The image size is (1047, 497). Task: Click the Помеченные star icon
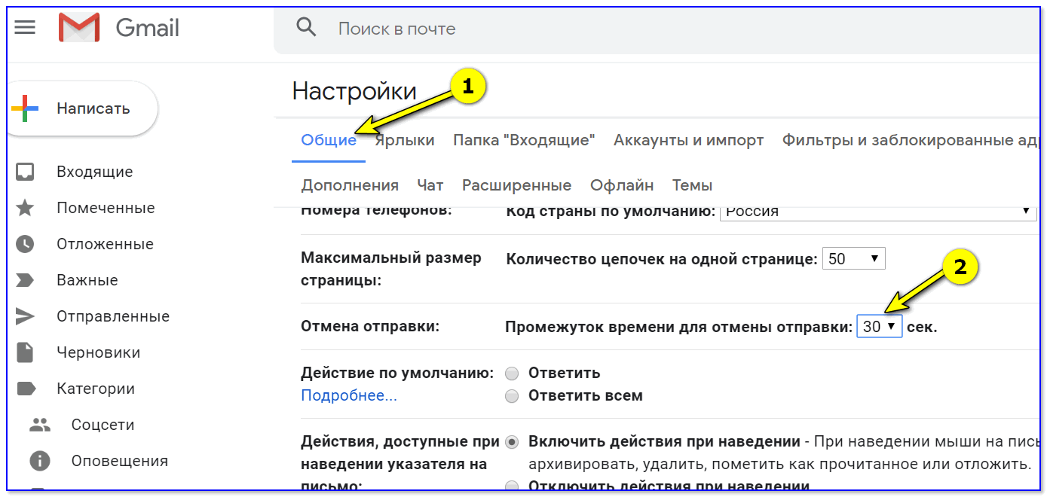click(x=25, y=208)
